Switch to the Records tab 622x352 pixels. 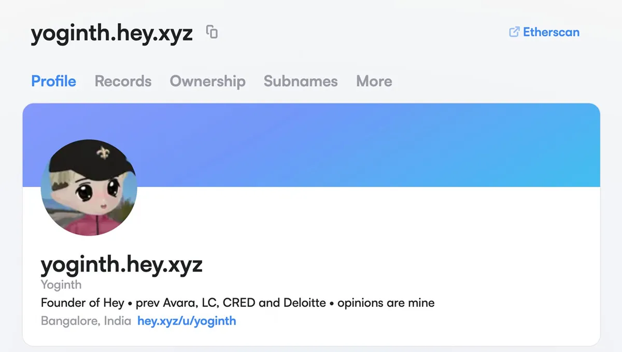point(123,81)
